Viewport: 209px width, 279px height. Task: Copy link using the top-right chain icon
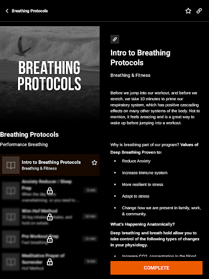199,11
